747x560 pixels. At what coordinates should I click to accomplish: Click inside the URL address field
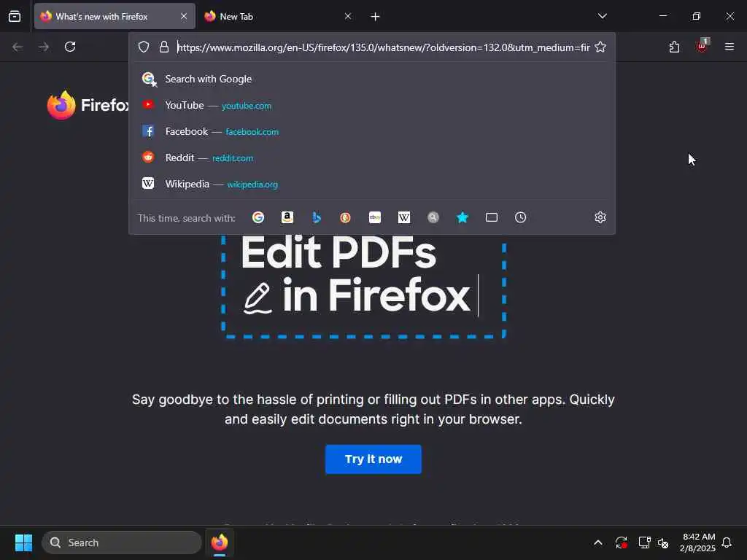pyautogui.click(x=383, y=47)
